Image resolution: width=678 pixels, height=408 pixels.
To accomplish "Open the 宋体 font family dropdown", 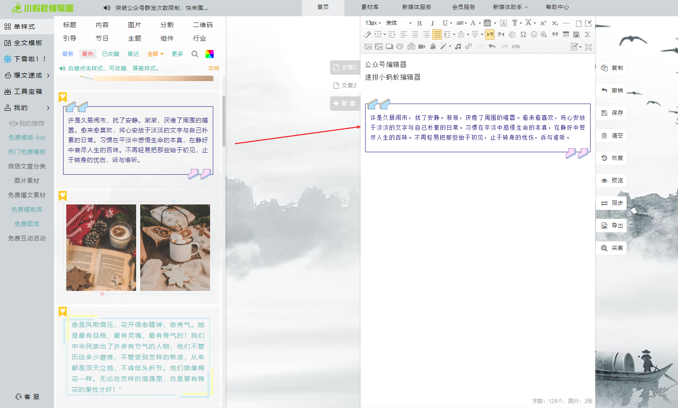I will coord(399,23).
